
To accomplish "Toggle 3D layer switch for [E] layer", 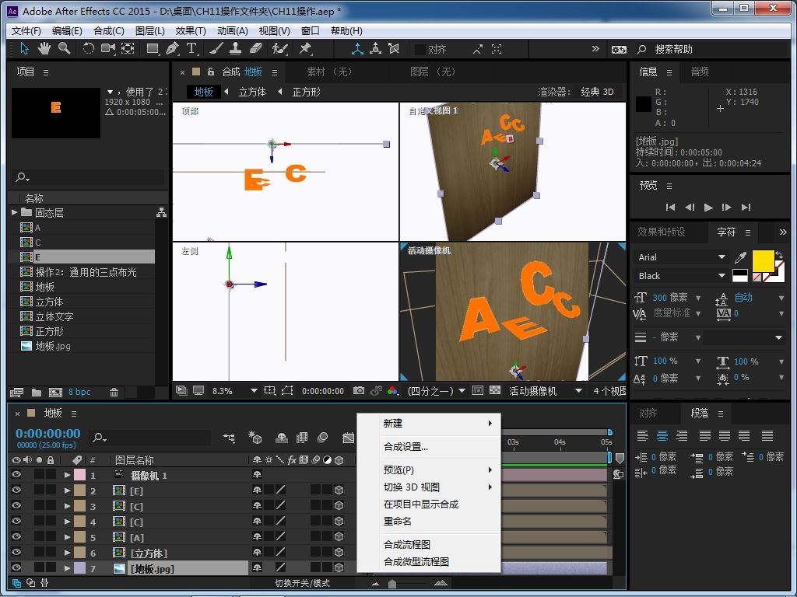I will tap(339, 491).
